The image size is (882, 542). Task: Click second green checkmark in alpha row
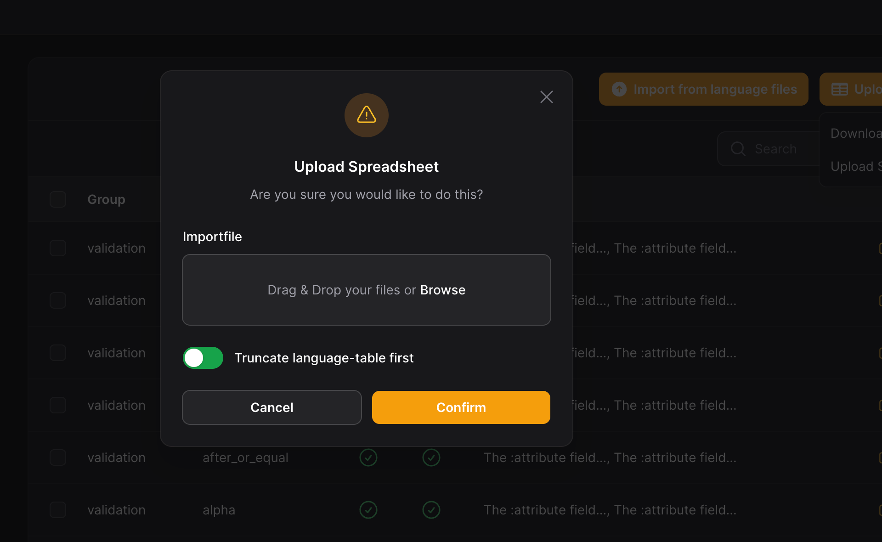[431, 510]
